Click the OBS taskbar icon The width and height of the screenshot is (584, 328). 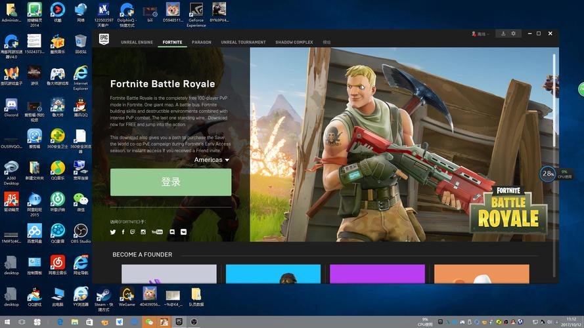point(194,322)
